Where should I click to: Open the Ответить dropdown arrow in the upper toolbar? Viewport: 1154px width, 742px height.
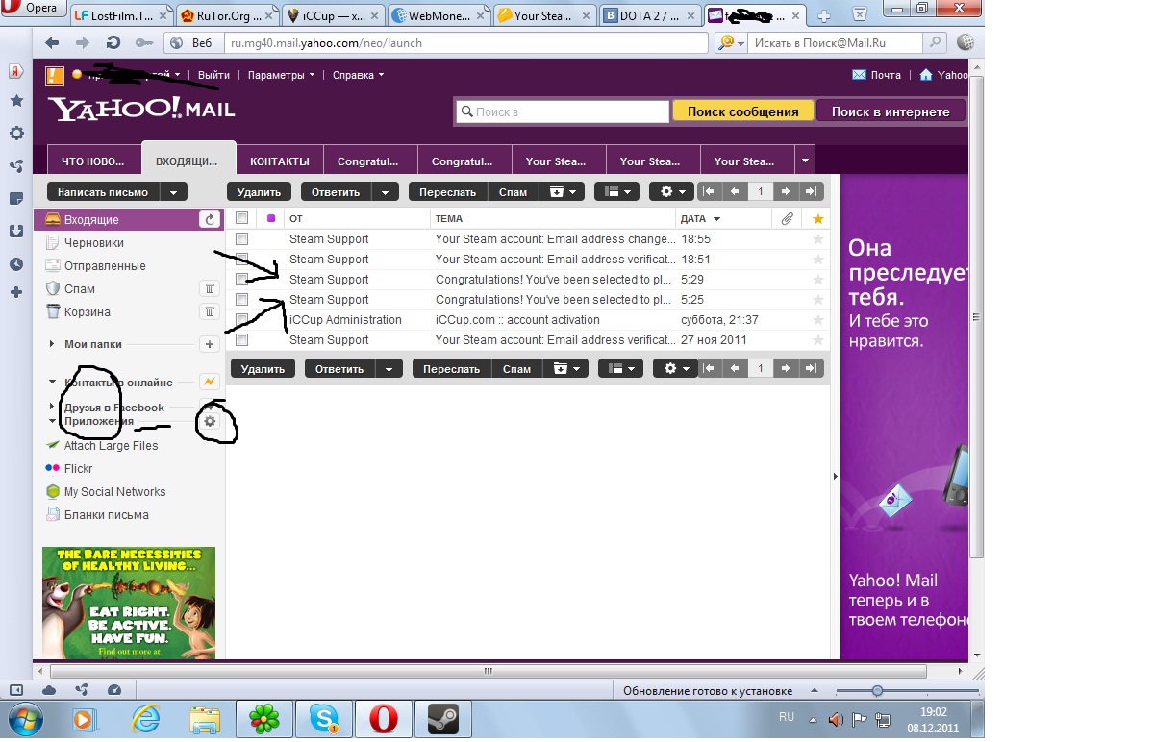pyautogui.click(x=385, y=192)
